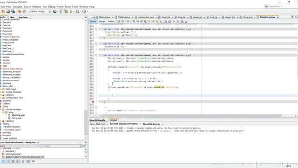Run the project with green play icon

point(71,11)
